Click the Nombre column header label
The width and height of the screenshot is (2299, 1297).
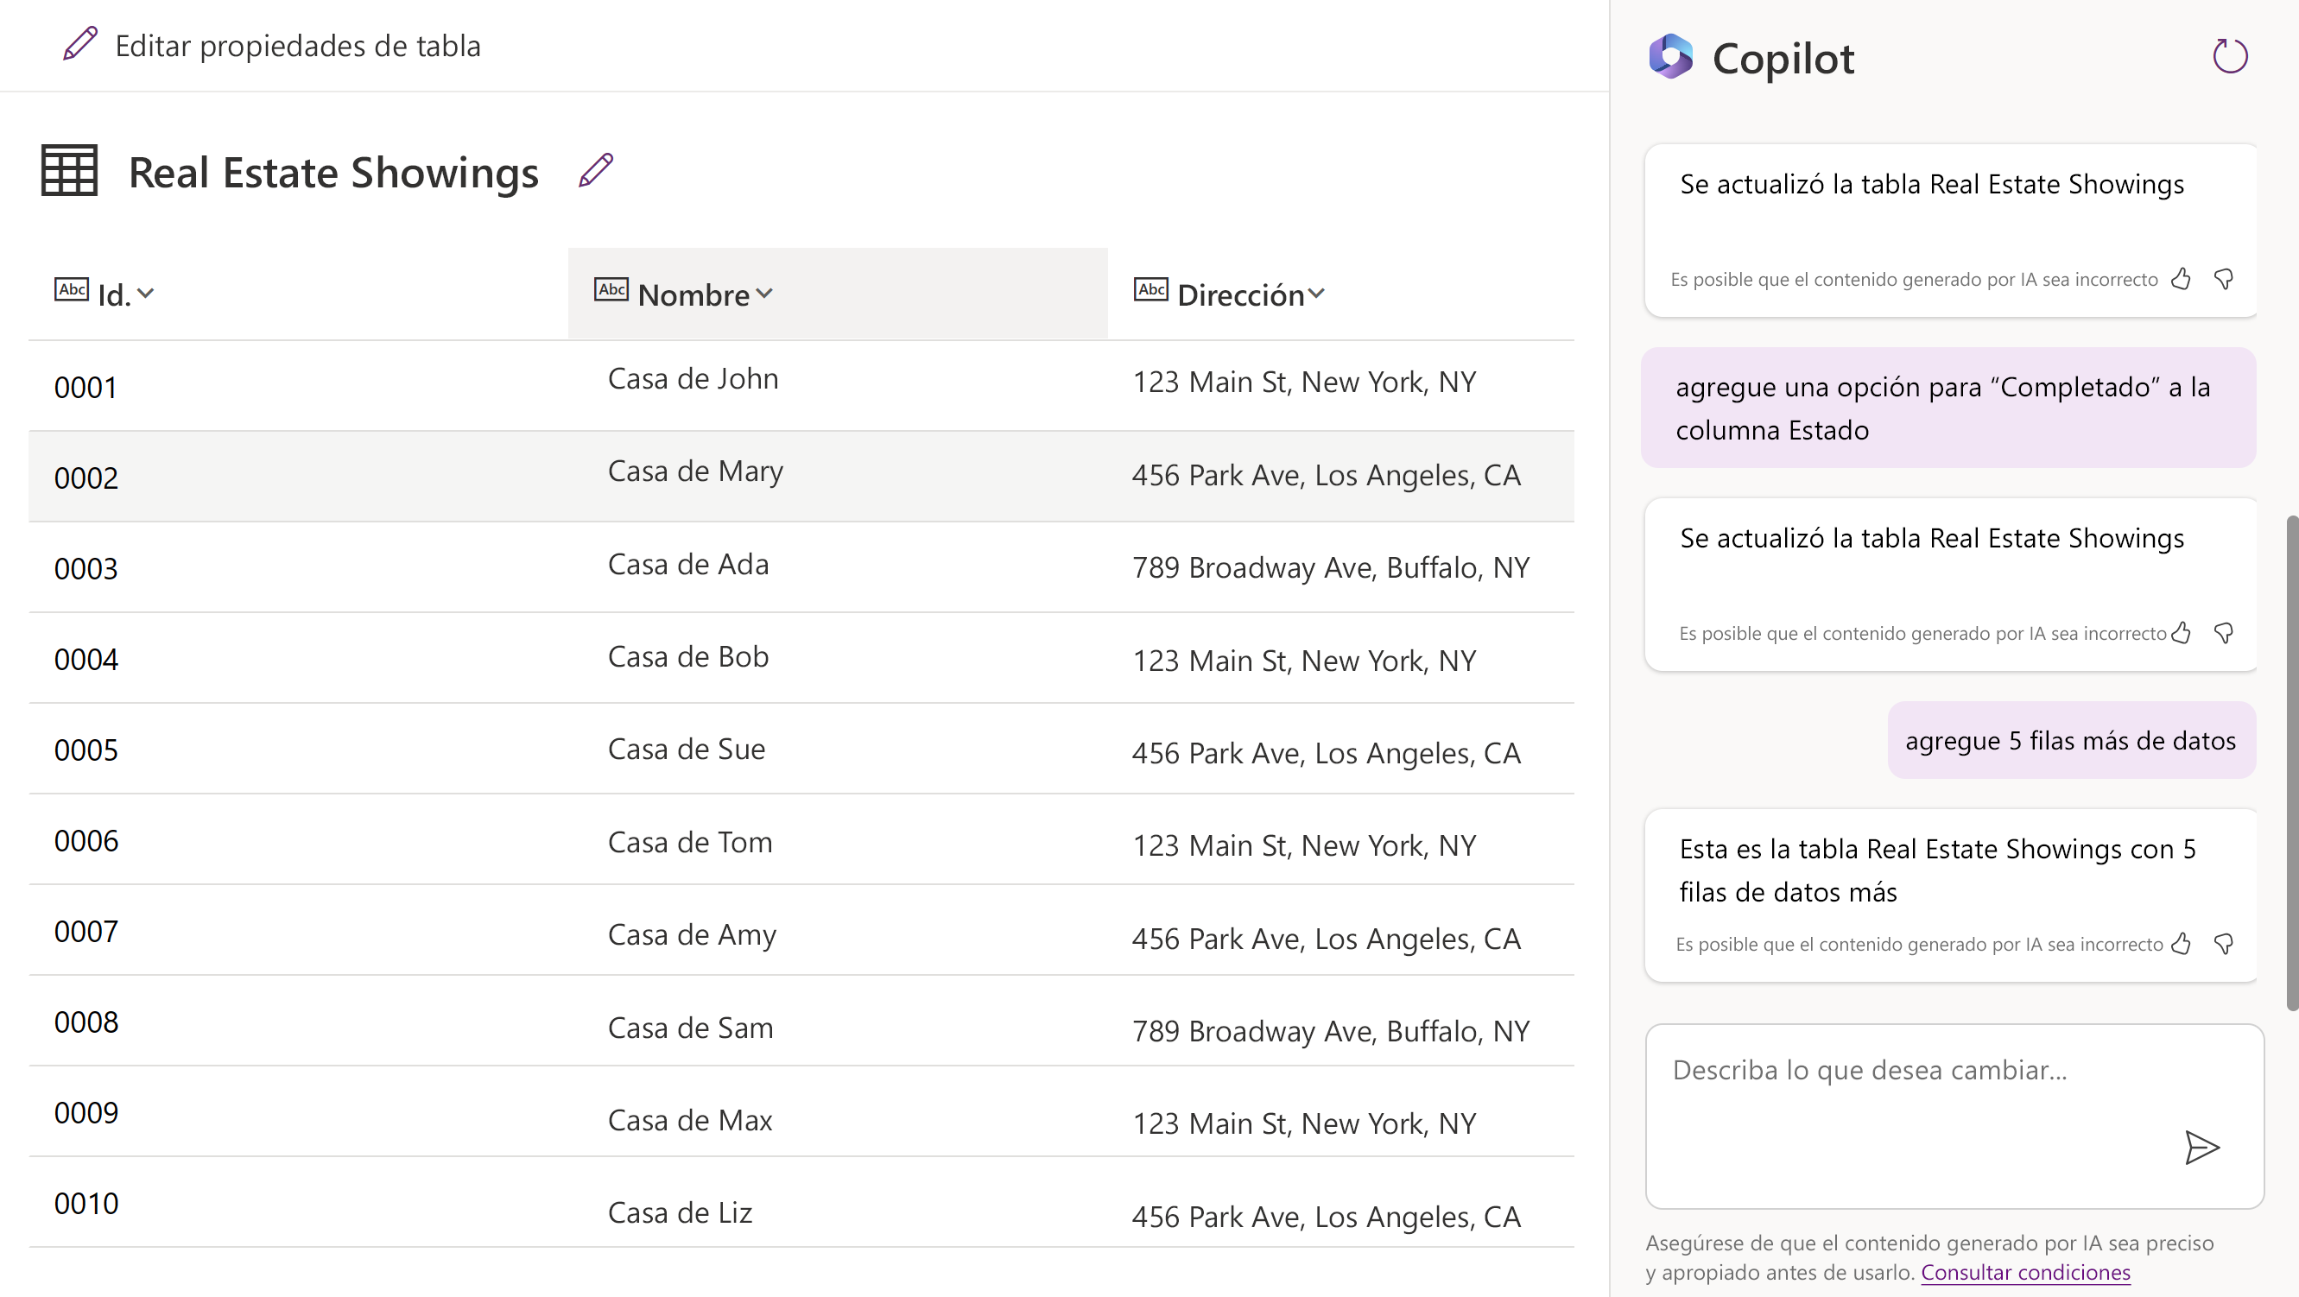[693, 294]
